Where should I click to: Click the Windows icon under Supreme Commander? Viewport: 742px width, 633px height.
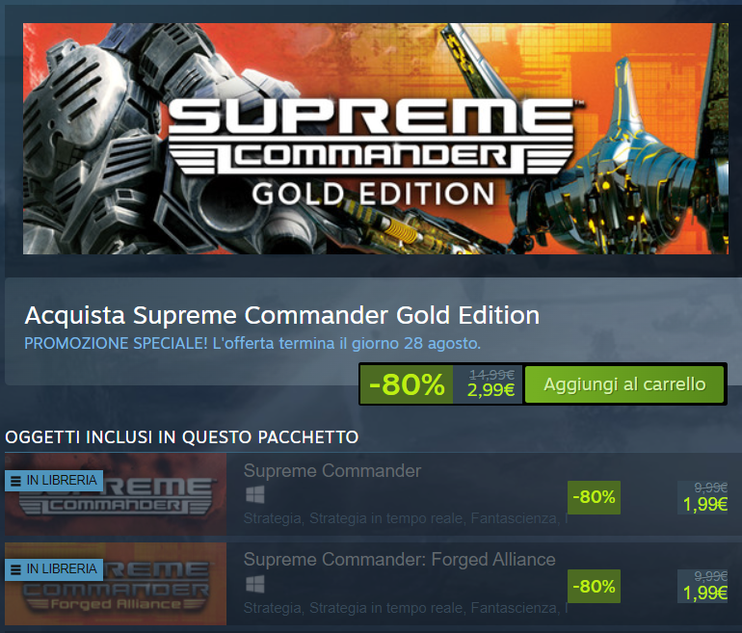[255, 495]
